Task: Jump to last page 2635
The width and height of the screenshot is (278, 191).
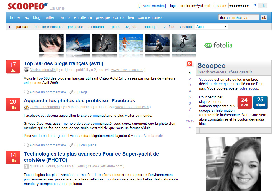Action: click(x=190, y=121)
